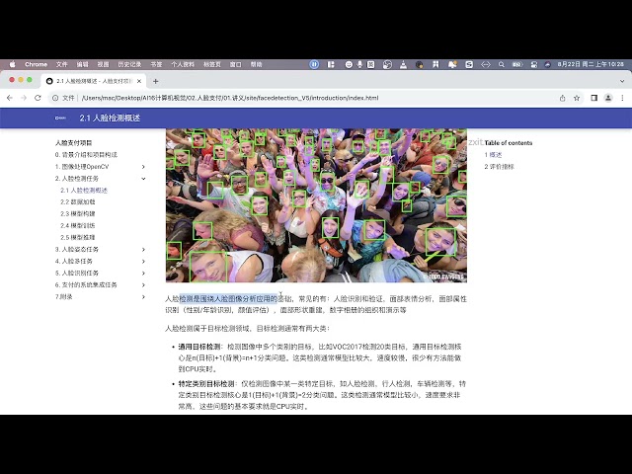The width and height of the screenshot is (632, 474).
Task: Open the 窗口 menu
Action: [235, 64]
